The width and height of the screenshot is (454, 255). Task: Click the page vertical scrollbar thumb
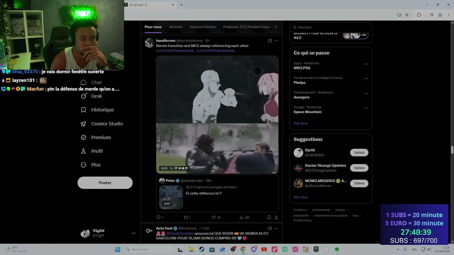tap(452, 150)
